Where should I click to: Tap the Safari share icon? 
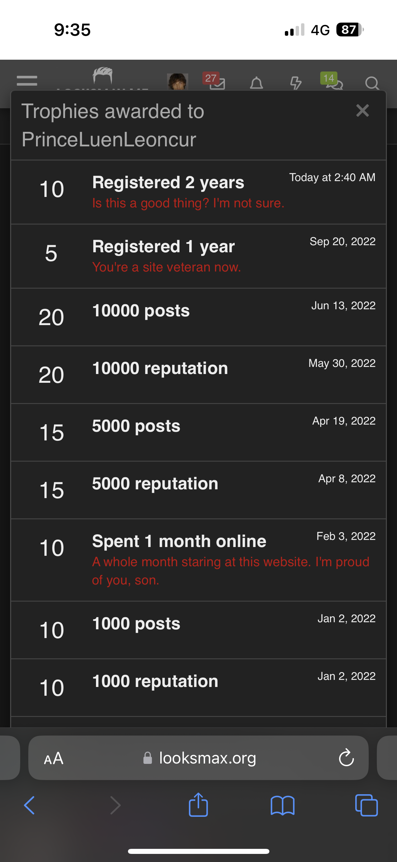tap(198, 804)
